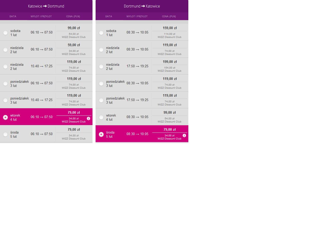The height and width of the screenshot is (247, 329).
Task: Click the 199,00 zł price on niedziela 17:50 flight
Action: [170, 62]
